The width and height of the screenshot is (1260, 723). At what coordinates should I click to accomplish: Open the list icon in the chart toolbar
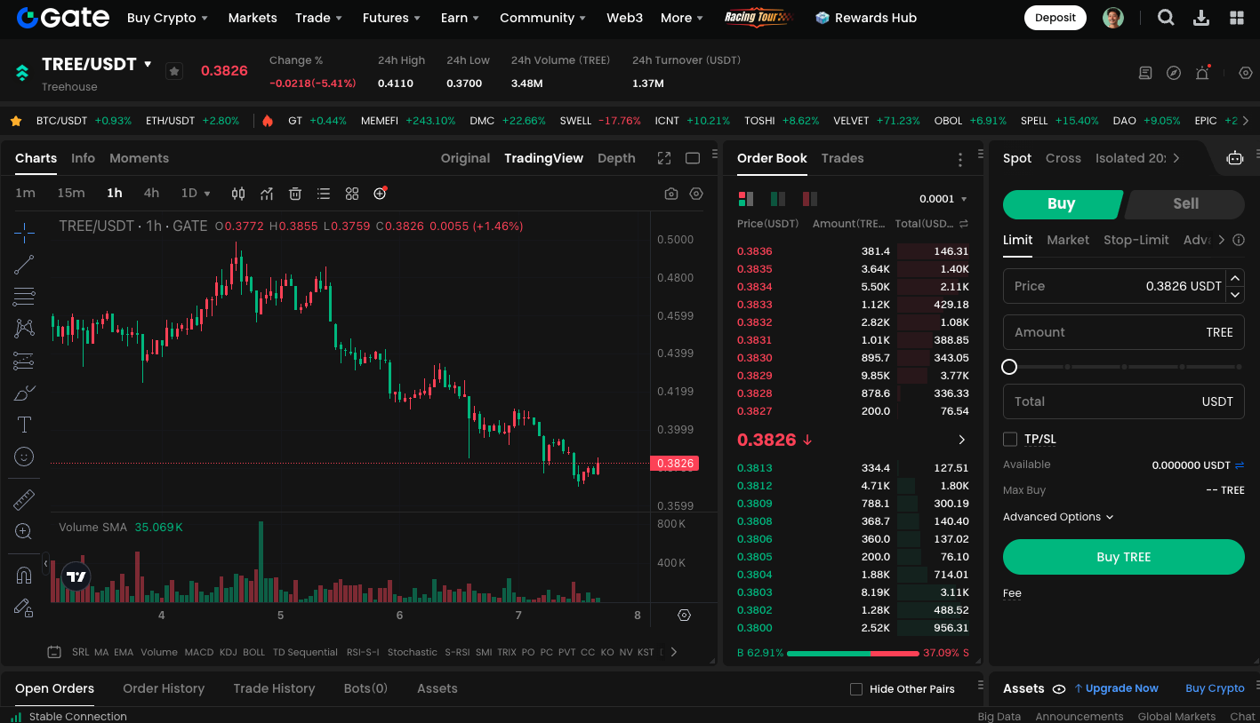point(324,194)
